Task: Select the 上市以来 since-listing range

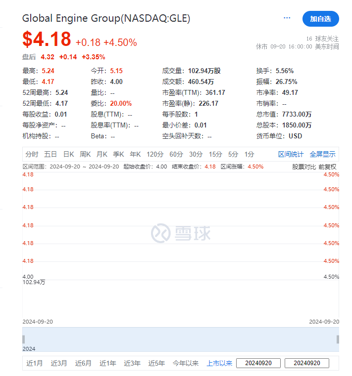Action: point(219,363)
